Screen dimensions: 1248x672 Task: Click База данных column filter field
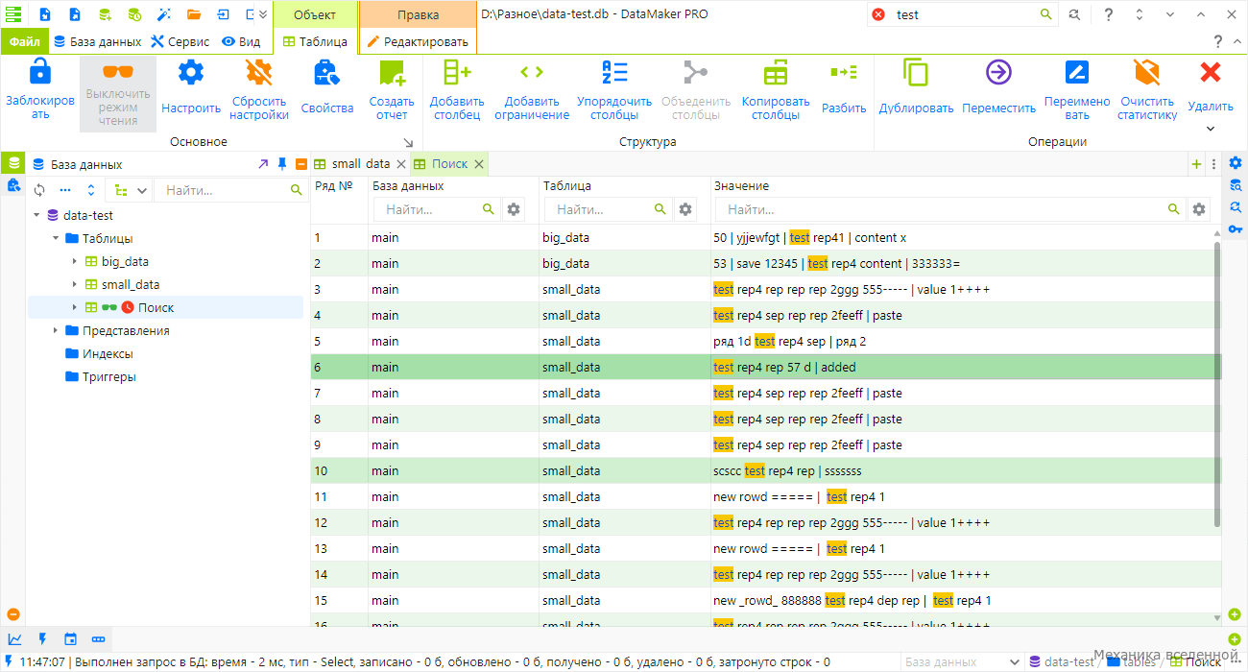coord(437,208)
